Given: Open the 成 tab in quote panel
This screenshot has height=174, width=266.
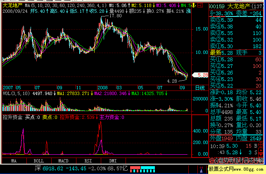Looking at the screenshot, I should [251, 160].
